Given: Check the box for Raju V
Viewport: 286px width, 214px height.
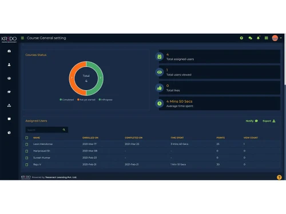Looking at the screenshot, I should [x=27, y=164].
